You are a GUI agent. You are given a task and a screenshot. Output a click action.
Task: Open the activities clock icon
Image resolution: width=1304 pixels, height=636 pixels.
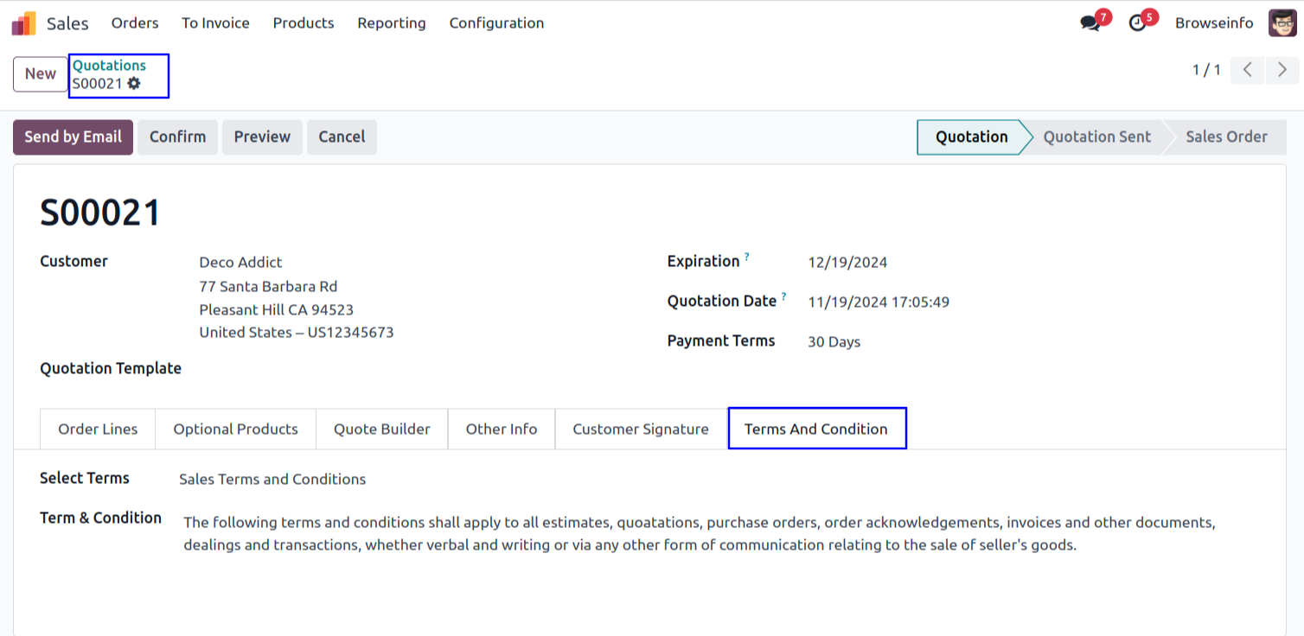point(1138,23)
